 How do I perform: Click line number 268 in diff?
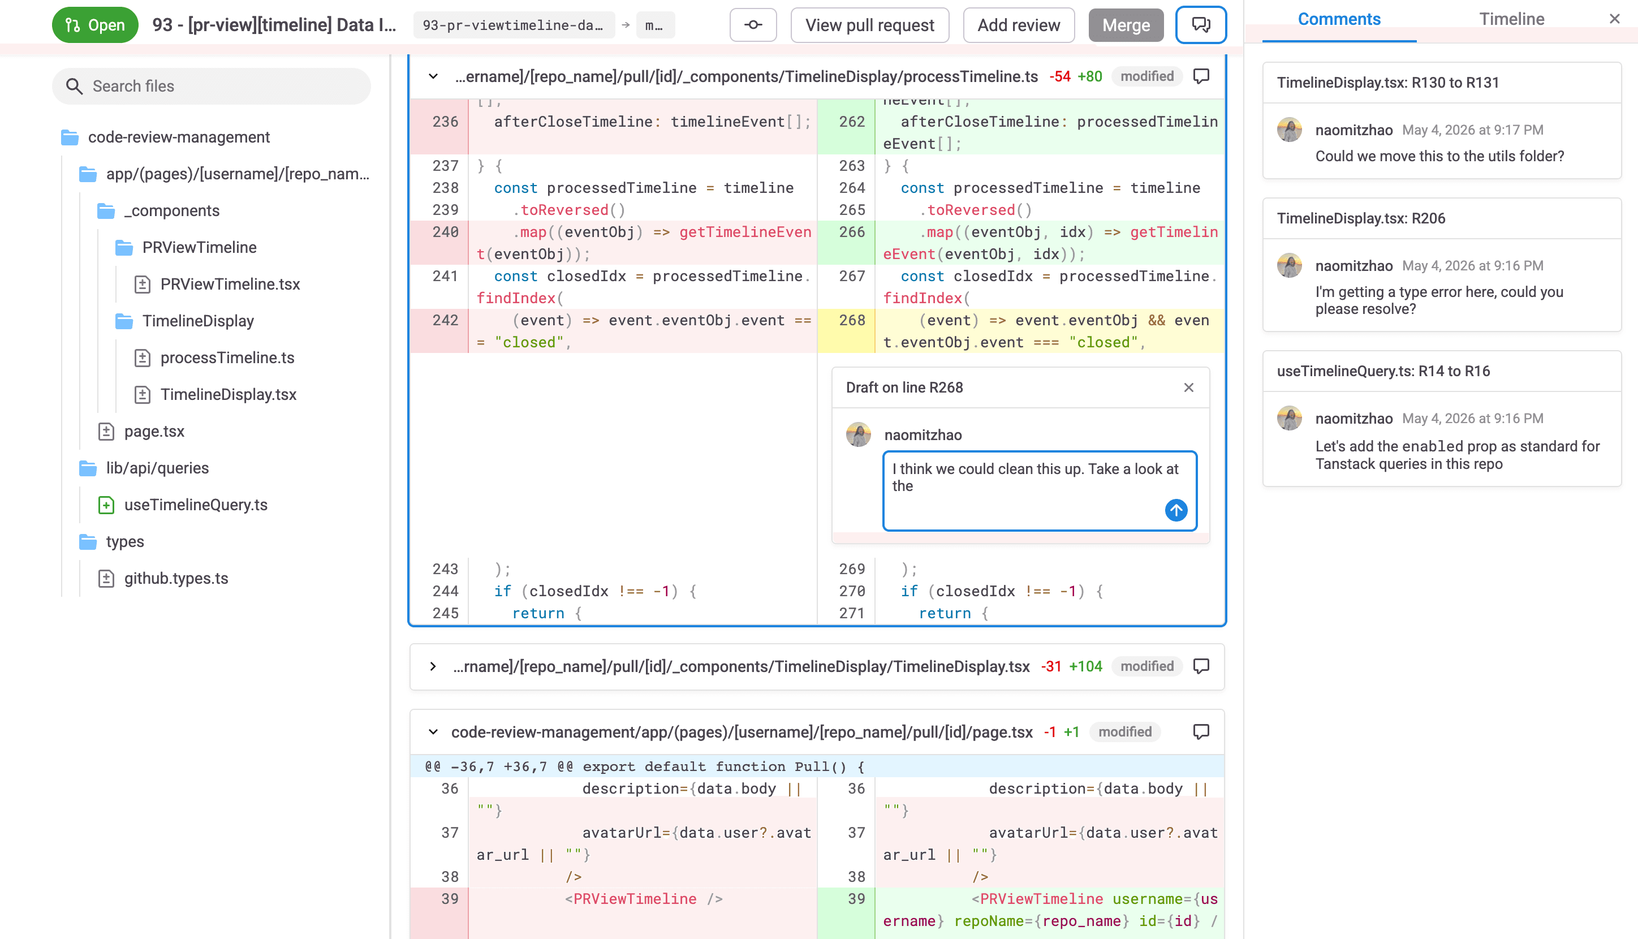click(851, 321)
